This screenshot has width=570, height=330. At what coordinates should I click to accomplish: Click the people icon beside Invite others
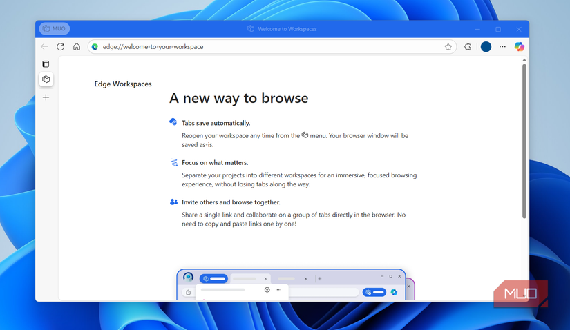(x=173, y=202)
